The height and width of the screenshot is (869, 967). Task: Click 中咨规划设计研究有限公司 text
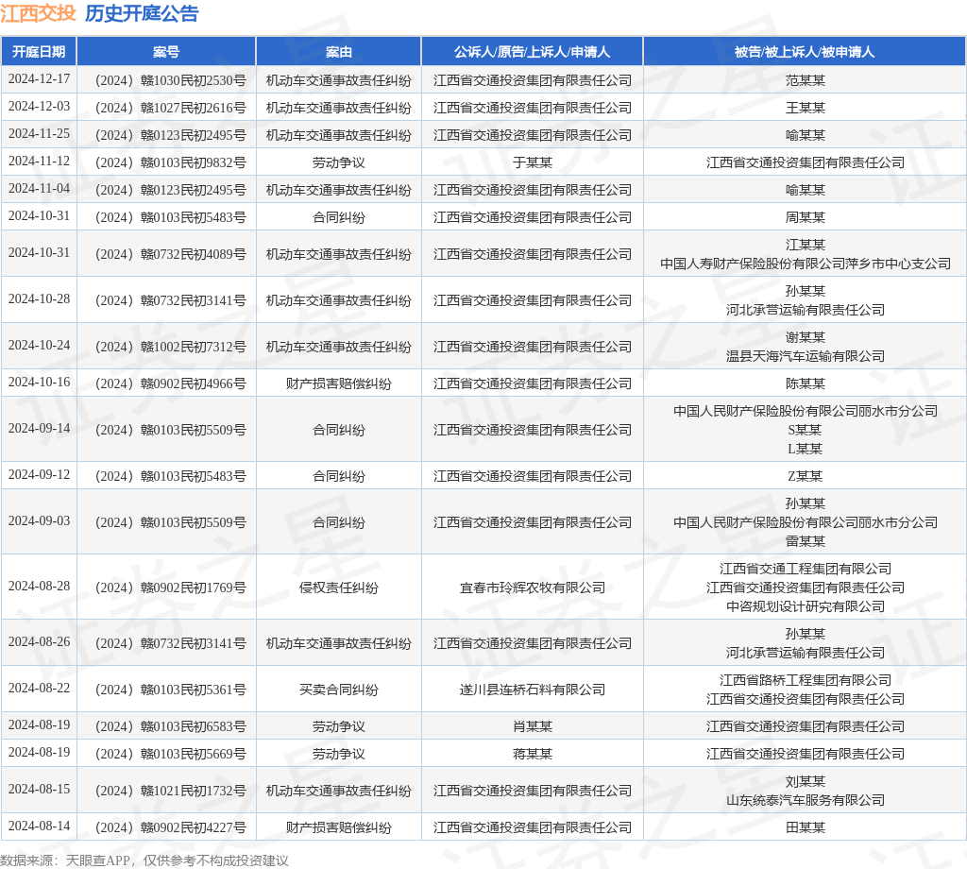coord(806,606)
